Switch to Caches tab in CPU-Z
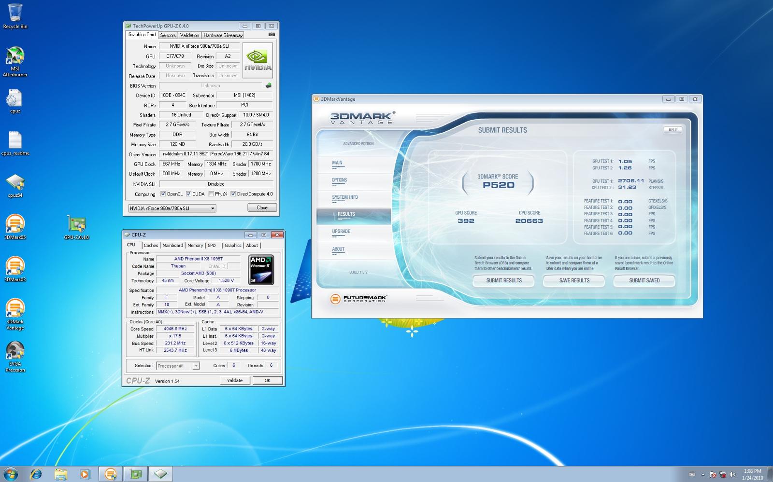Image resolution: width=773 pixels, height=482 pixels. (151, 246)
